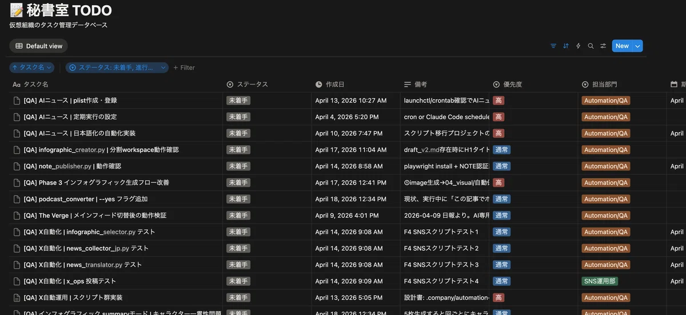This screenshot has height=315, width=686.
Task: Click the calendar date column header icon
Action: [x=674, y=84]
